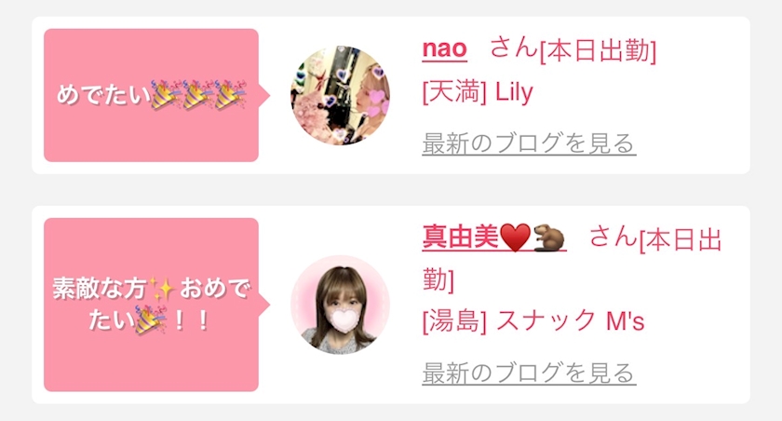Click the middle party popper emoji in top bubble
This screenshot has width=782, height=421.
click(198, 94)
